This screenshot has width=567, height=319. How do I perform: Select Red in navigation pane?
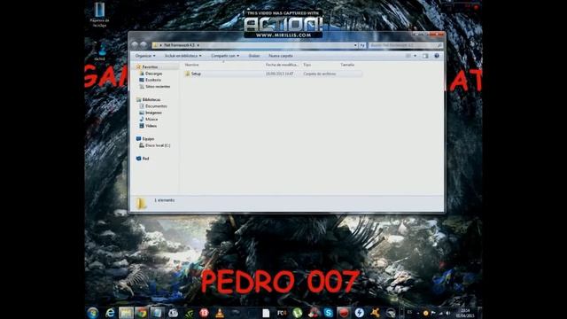(145, 159)
